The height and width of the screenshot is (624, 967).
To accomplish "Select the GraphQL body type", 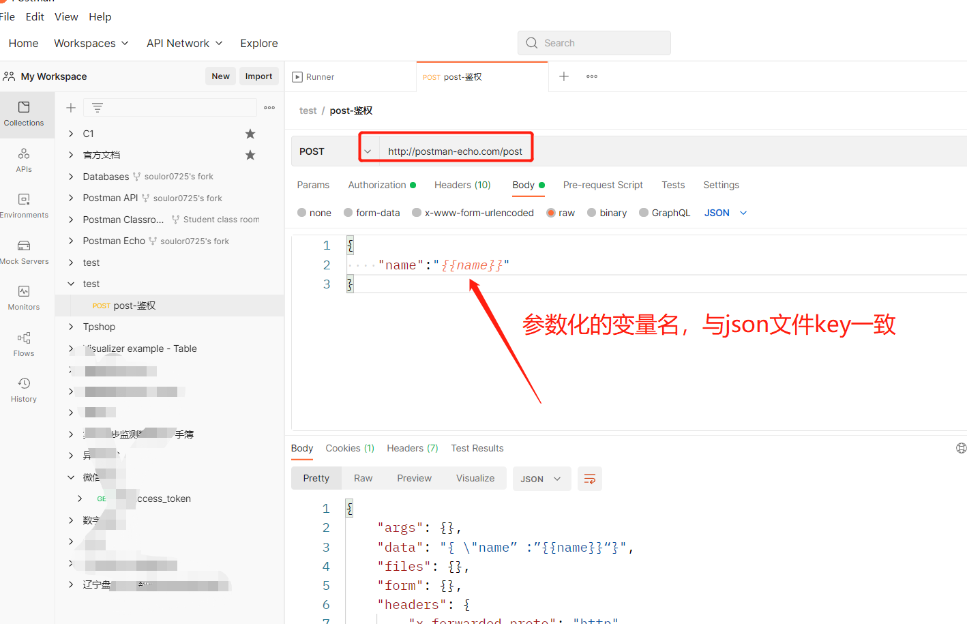I will click(665, 213).
